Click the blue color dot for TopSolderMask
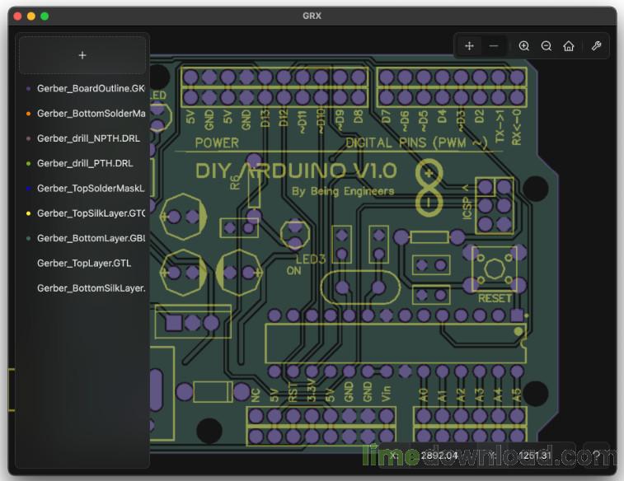Viewport: 624px width, 481px height. [28, 189]
